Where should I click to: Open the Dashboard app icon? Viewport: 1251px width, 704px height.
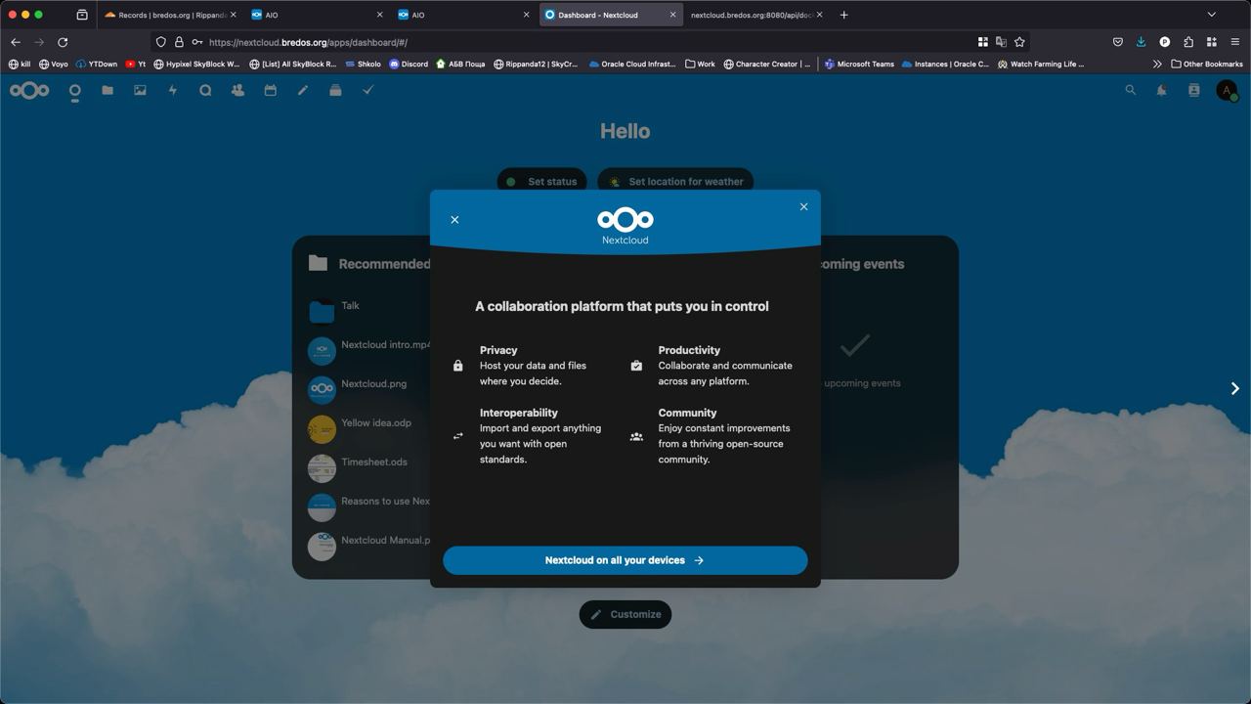coord(74,90)
